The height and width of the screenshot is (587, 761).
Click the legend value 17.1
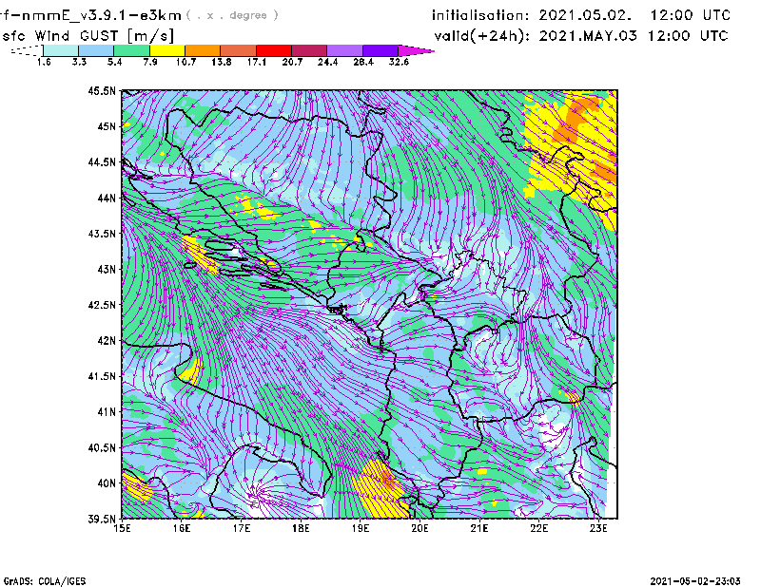tap(257, 62)
